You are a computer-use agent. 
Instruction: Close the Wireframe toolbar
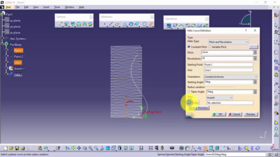point(152,17)
